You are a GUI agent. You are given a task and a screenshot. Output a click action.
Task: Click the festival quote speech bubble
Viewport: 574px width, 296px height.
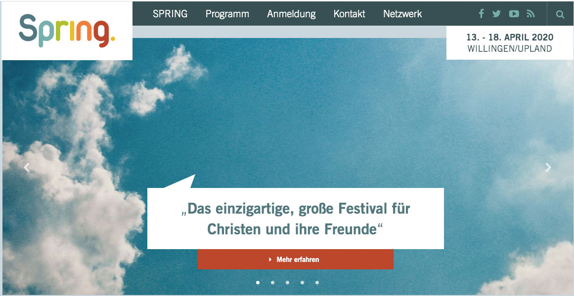point(296,218)
